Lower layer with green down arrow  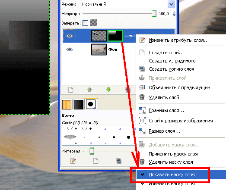[x=108, y=90]
